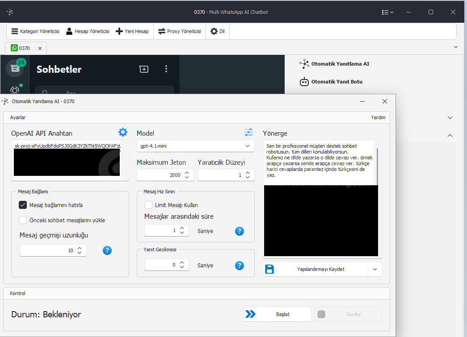This screenshot has height=337, width=467.
Task: Open Yapılandırmayı Kaydet dropdown arrow
Action: click(375, 269)
